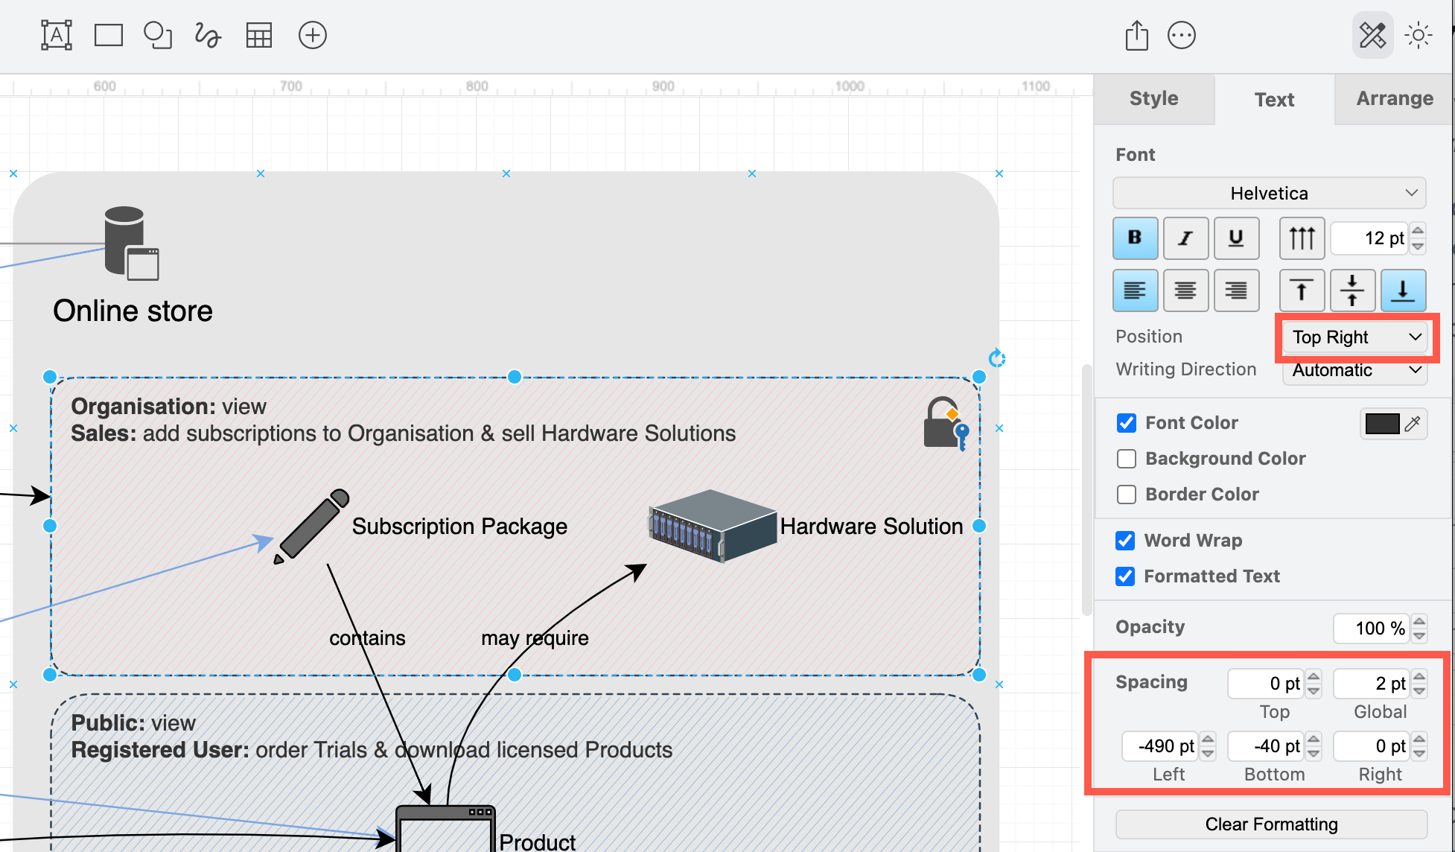Select the Text tool in the toolbar

click(55, 35)
